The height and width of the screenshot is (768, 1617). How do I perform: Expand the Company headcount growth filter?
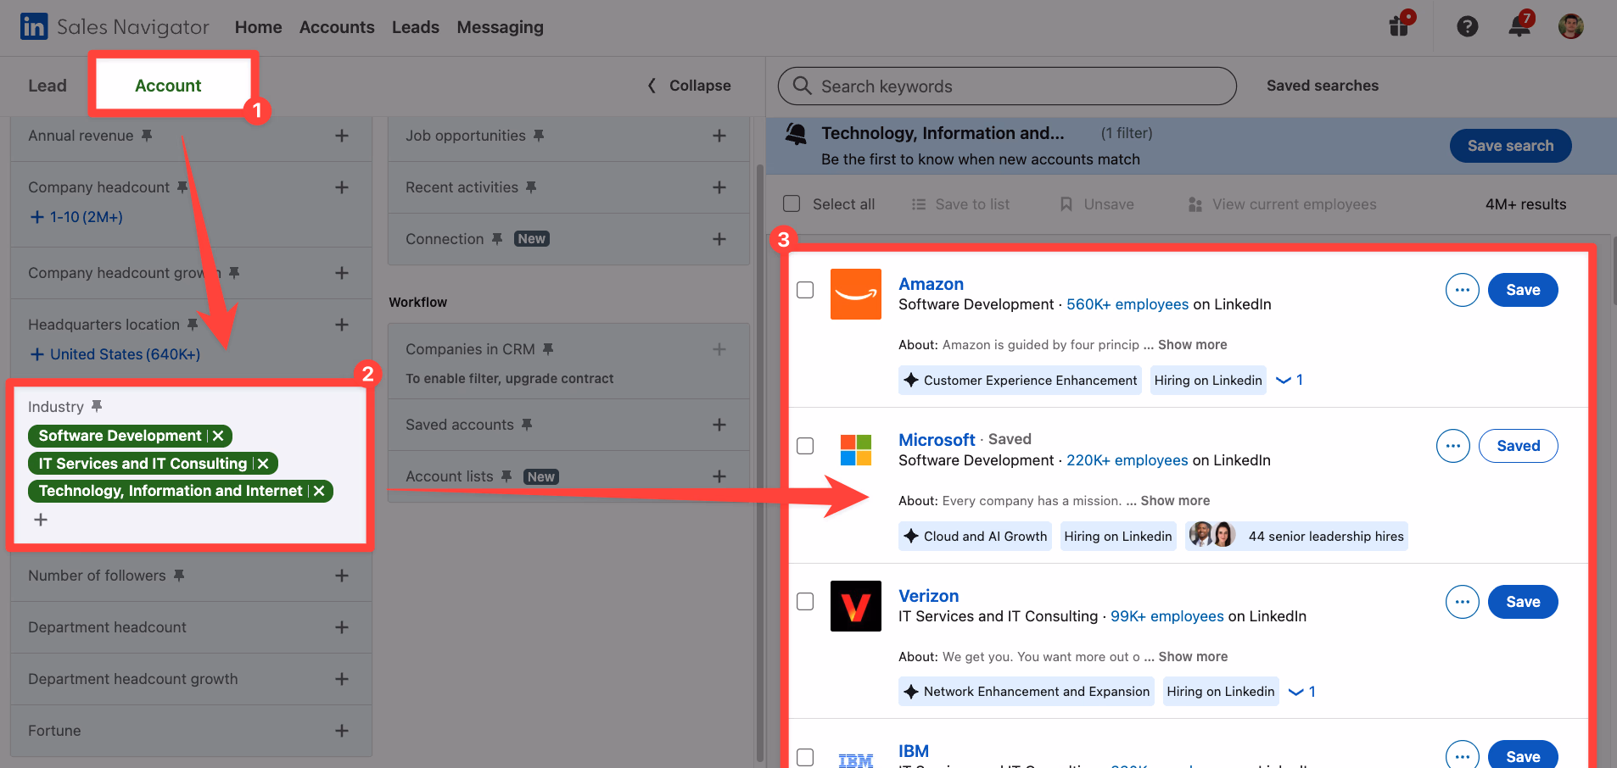[x=342, y=273]
